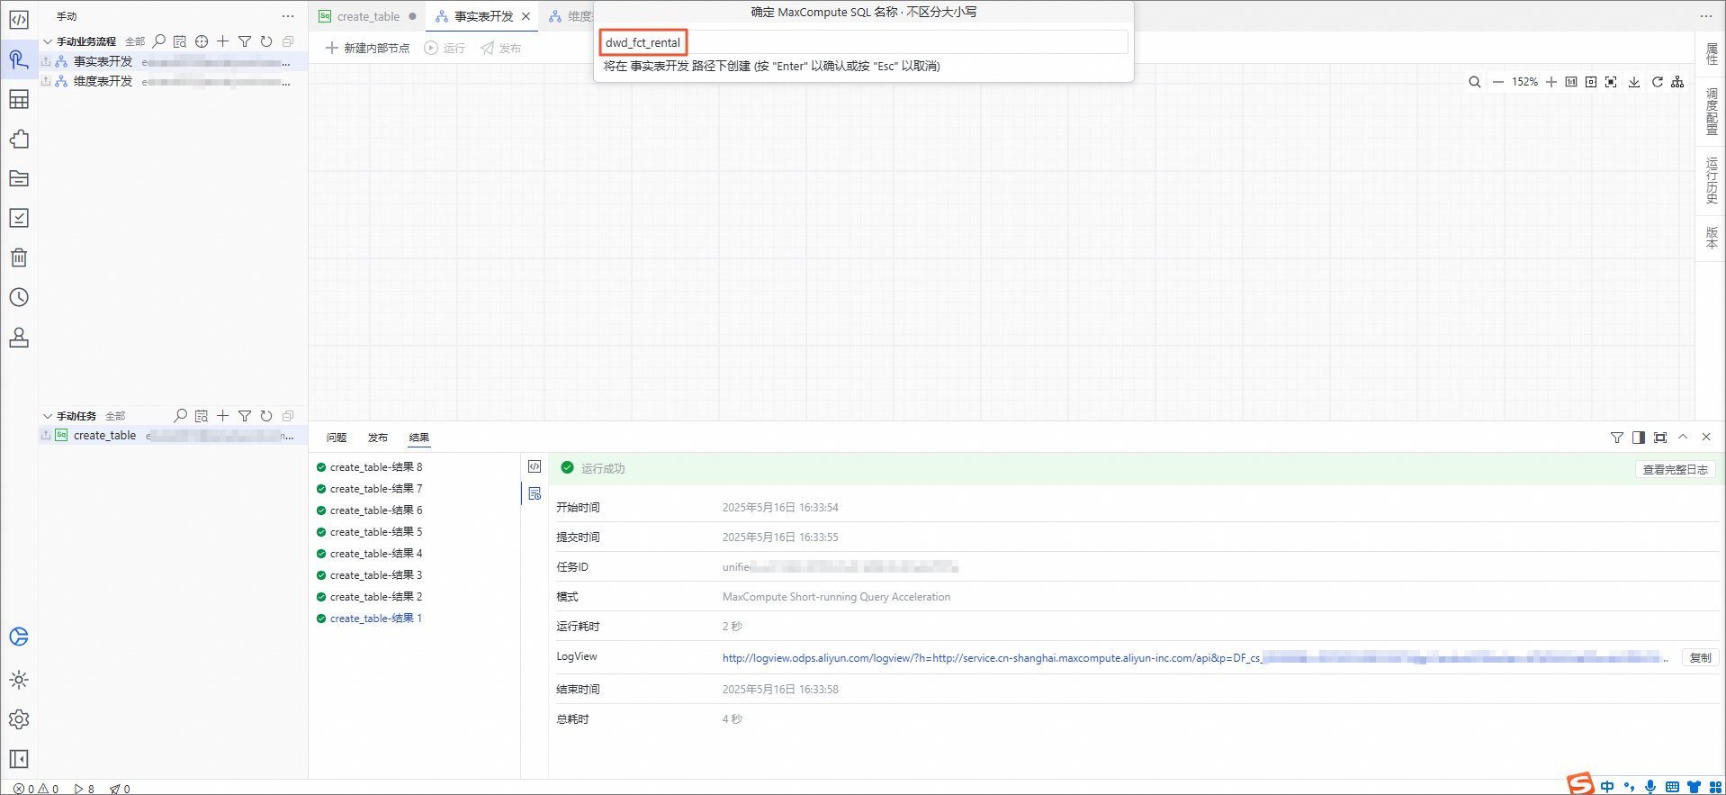Filter the 手动业务流程 list
The height and width of the screenshot is (795, 1726).
click(245, 41)
